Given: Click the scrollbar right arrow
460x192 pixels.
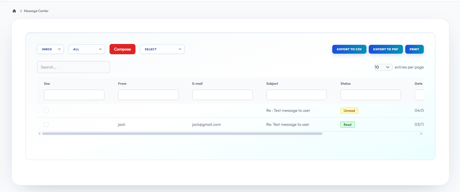Looking at the screenshot, I should pyautogui.click(x=421, y=134).
